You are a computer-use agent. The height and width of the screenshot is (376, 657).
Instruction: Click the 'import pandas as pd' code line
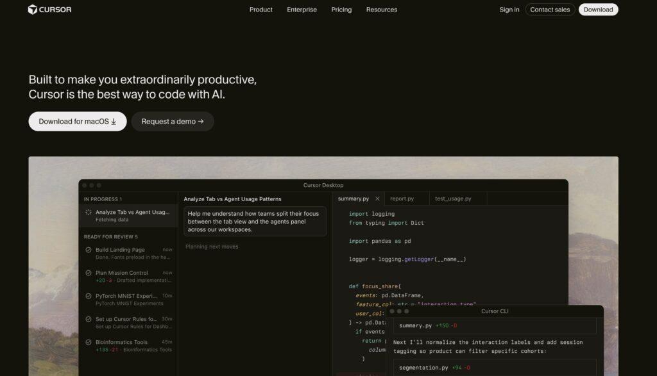[x=380, y=241]
